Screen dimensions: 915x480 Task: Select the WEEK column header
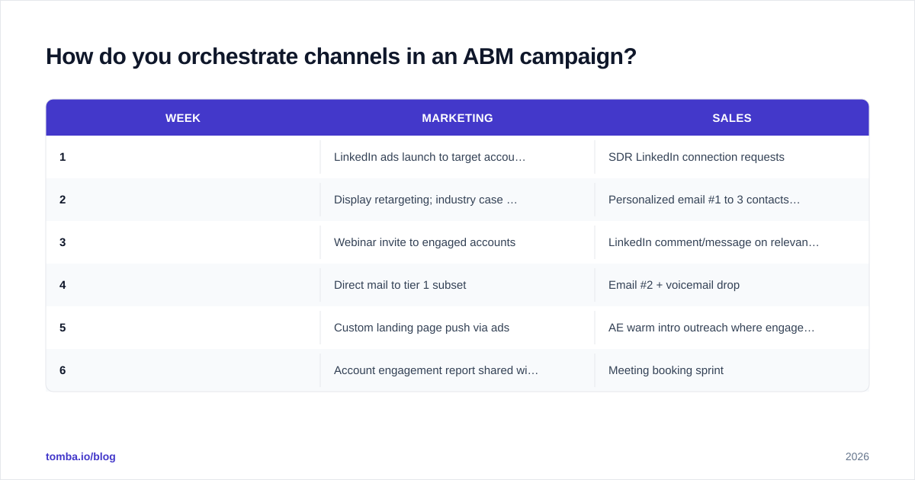tap(183, 118)
